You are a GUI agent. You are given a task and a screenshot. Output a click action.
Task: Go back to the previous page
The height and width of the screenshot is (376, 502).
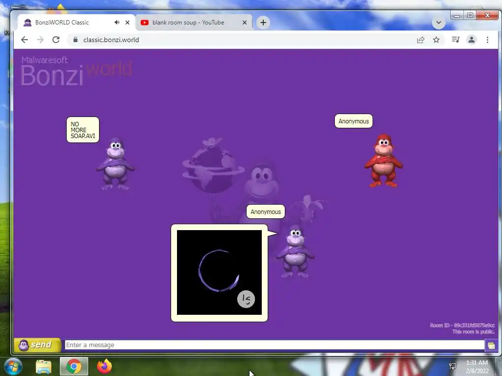(x=25, y=40)
